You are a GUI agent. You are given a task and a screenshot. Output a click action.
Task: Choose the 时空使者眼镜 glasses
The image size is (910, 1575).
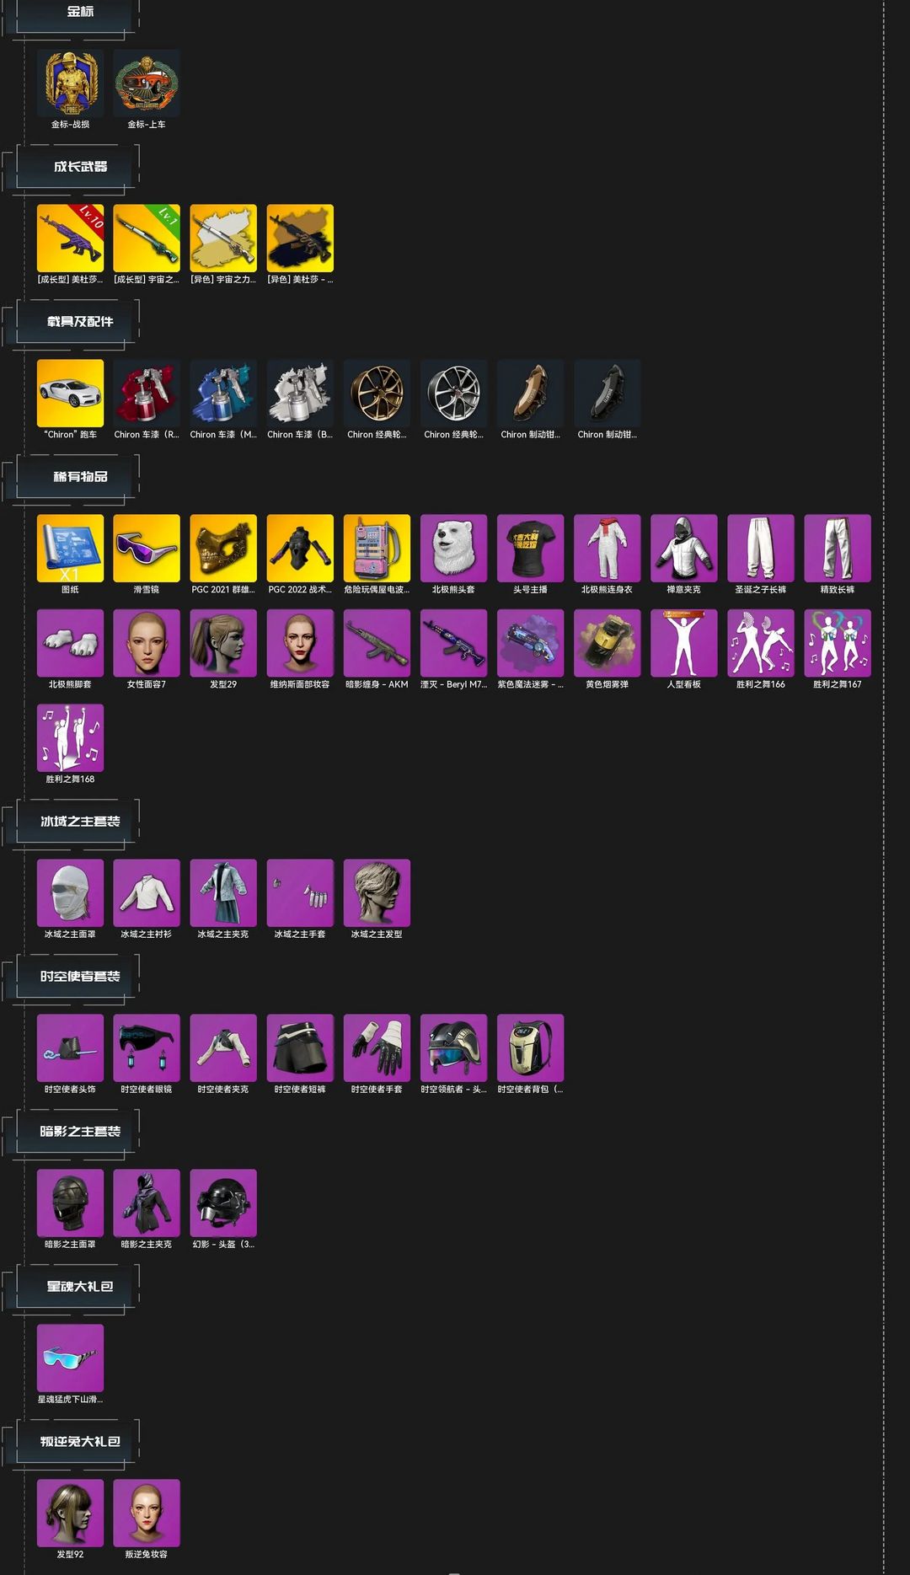coord(147,1047)
